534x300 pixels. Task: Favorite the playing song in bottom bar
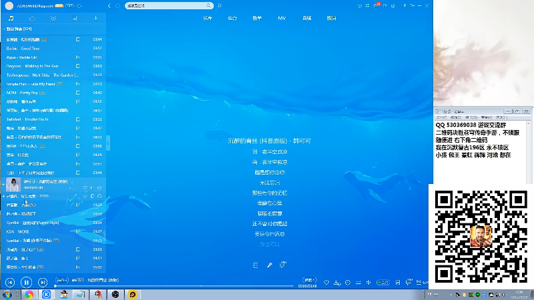point(326,282)
